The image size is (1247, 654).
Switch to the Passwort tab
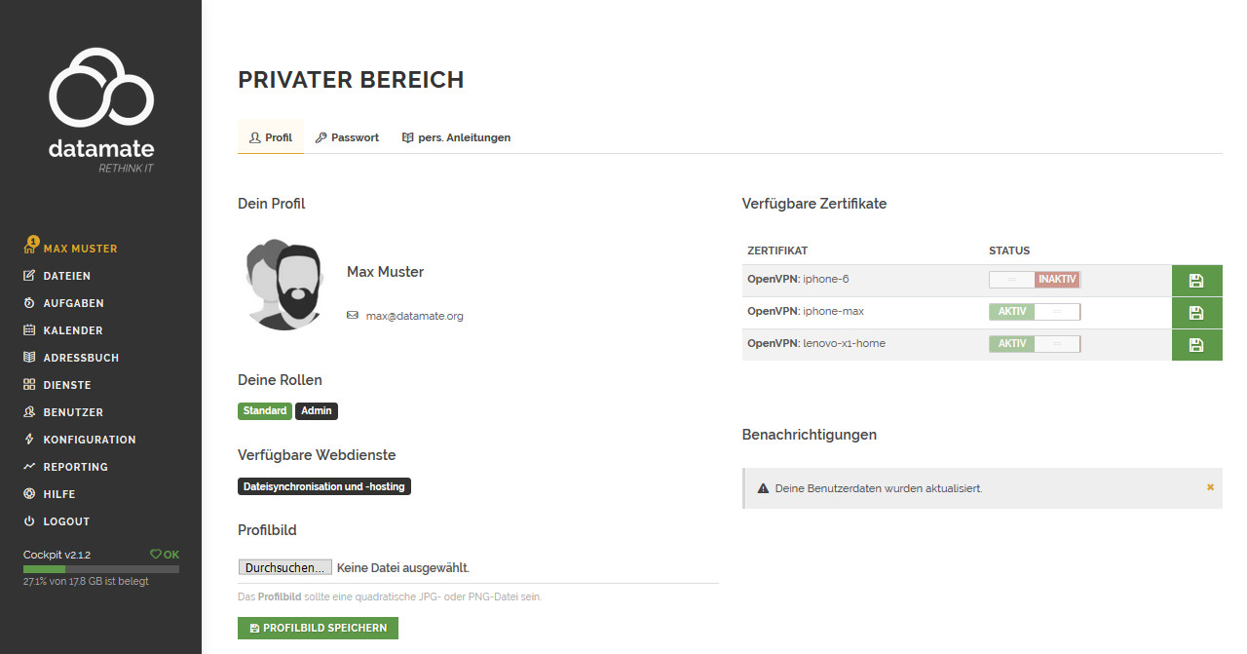[347, 137]
